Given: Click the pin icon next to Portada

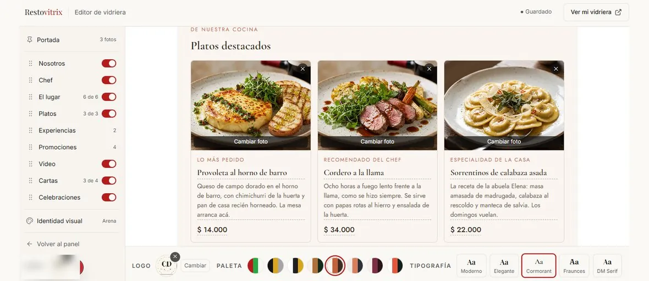Looking at the screenshot, I should coord(29,40).
